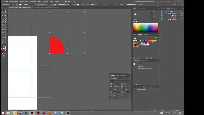Create new layer in Layers panel

coord(178,110)
